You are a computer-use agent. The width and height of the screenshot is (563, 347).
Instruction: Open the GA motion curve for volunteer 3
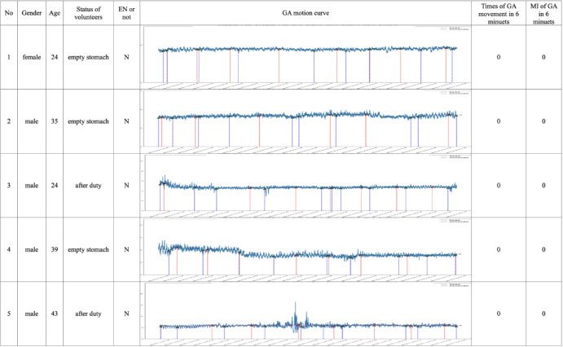coord(306,185)
